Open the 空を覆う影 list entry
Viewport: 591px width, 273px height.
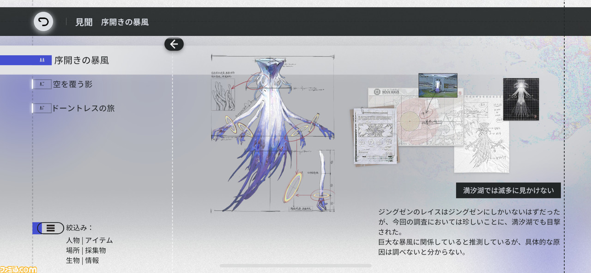click(73, 84)
